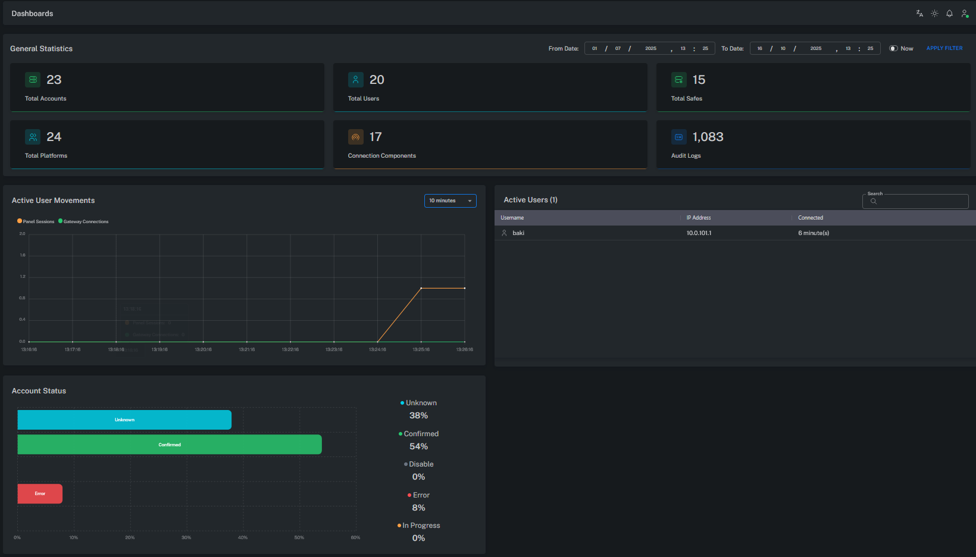
Task: Open the notifications bell icon
Action: tap(949, 12)
